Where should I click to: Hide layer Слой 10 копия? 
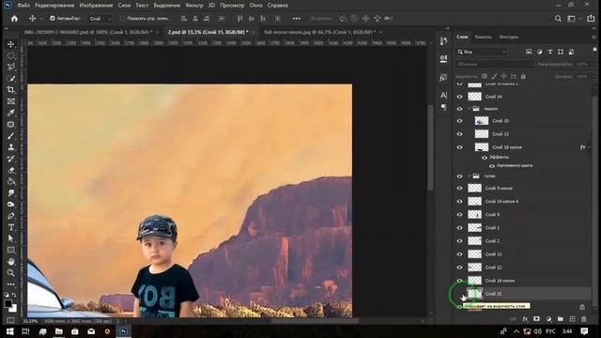(459, 147)
